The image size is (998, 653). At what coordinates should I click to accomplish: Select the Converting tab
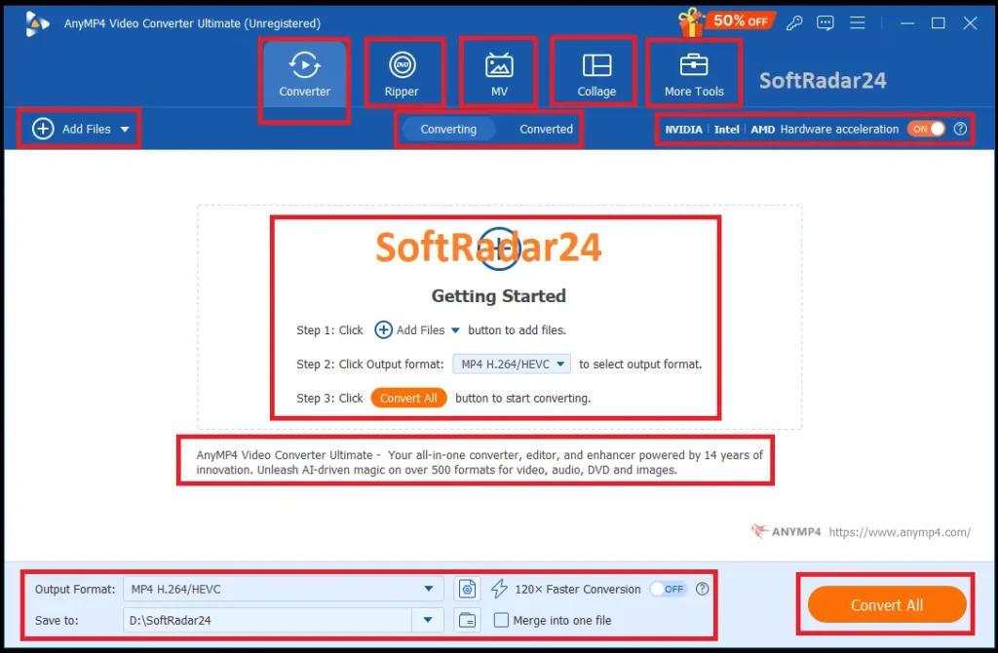click(448, 129)
